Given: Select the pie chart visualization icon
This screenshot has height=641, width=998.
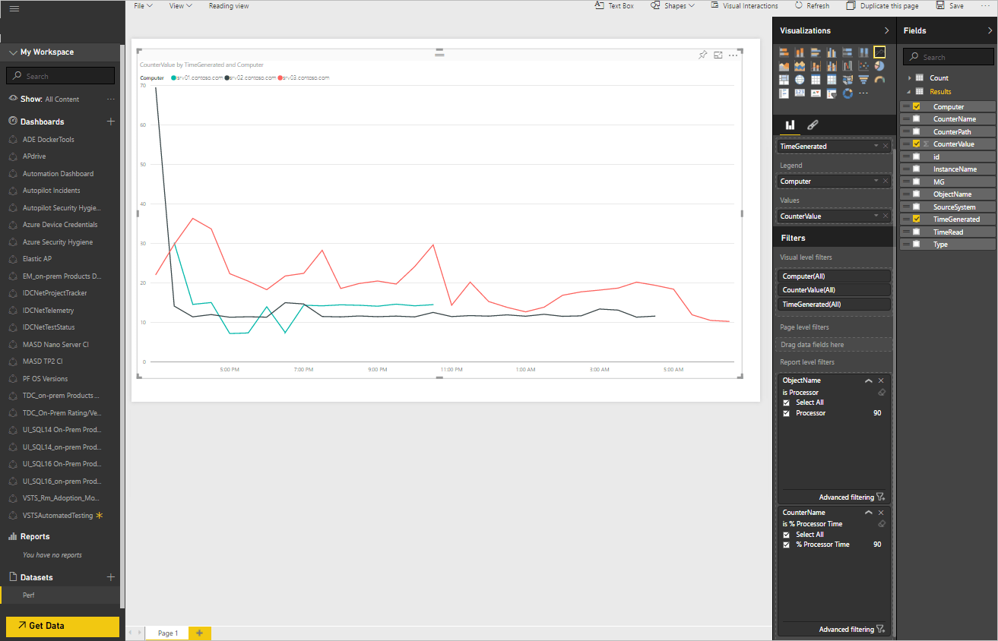Looking at the screenshot, I should pos(879,66).
